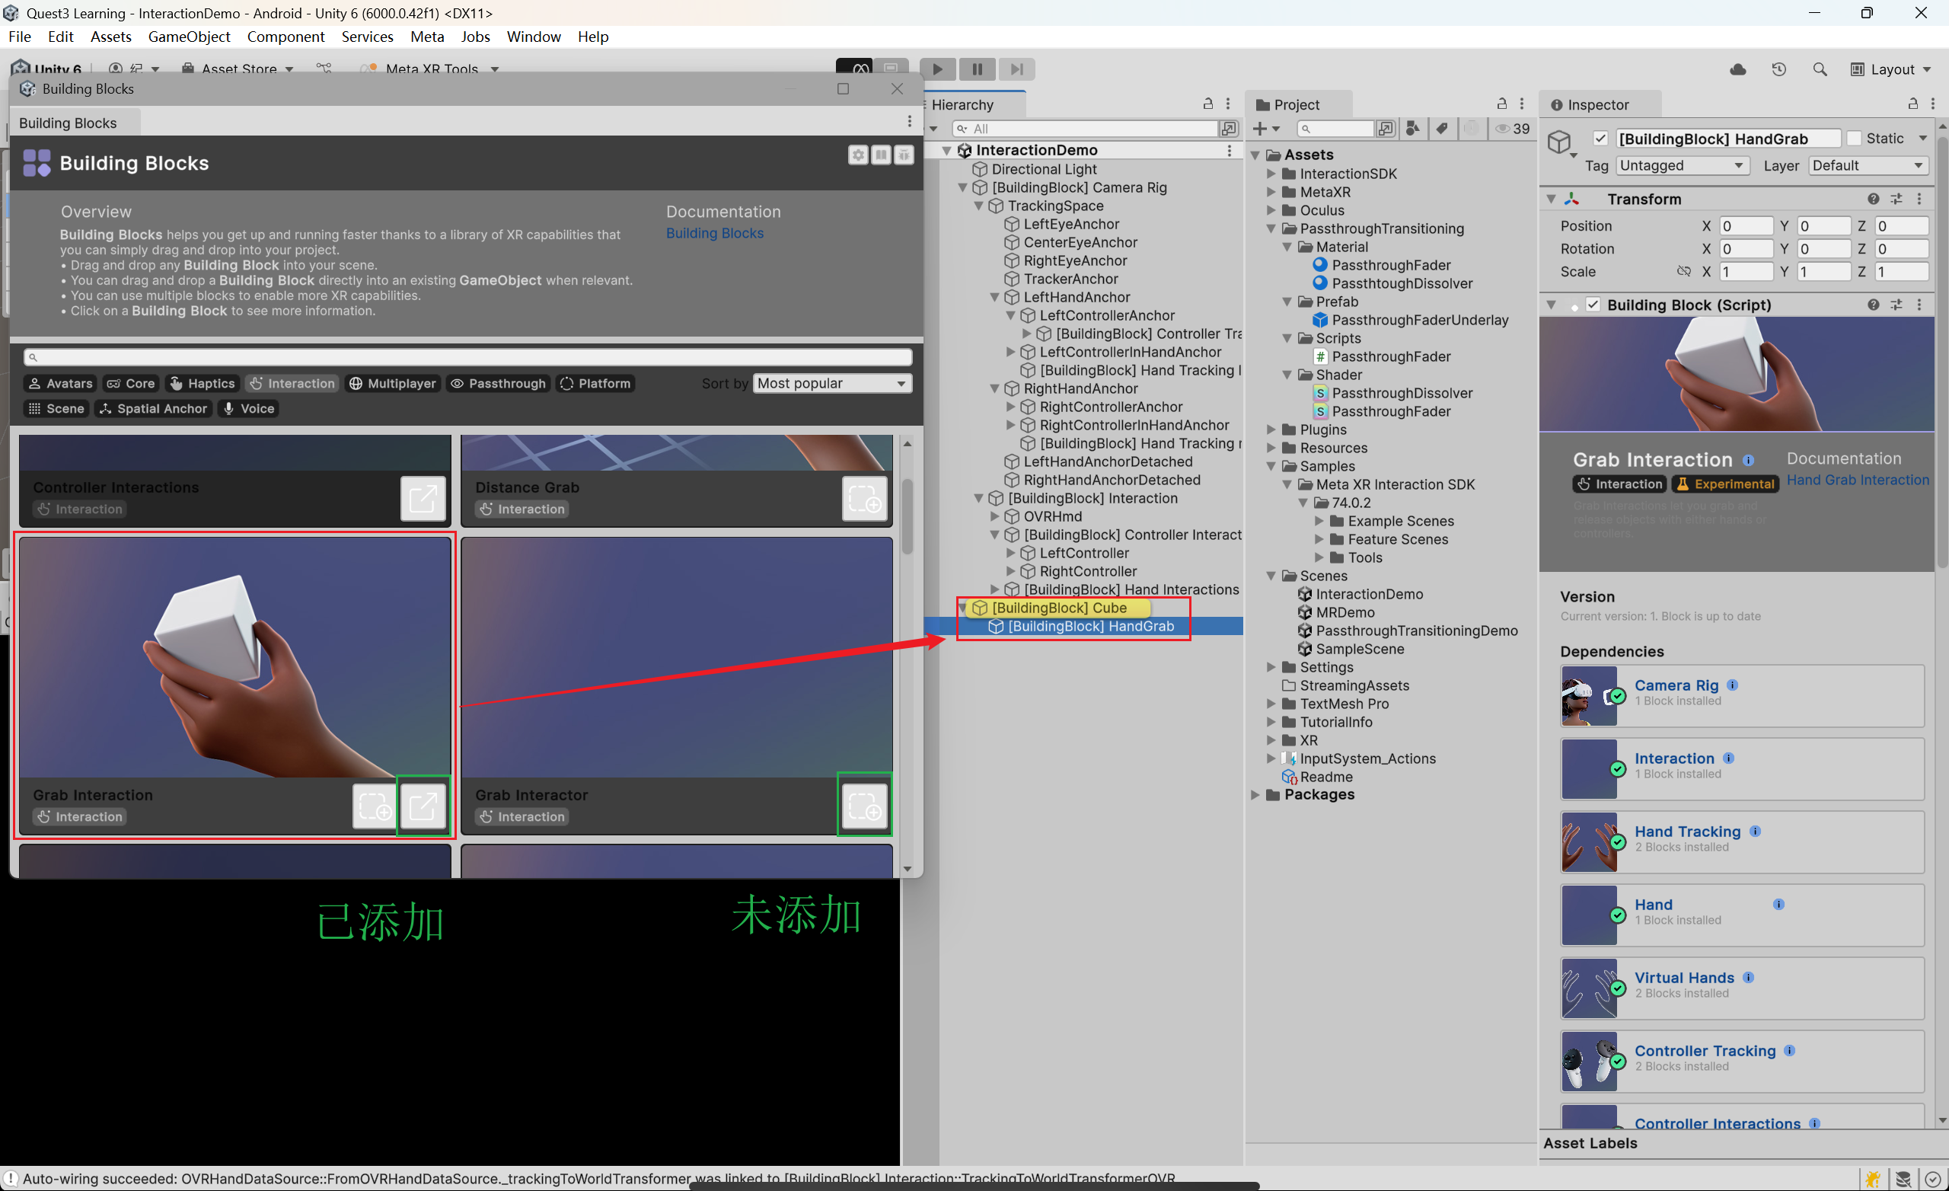1949x1191 pixels.
Task: Click the Pause button in the toolbar
Action: 978,69
